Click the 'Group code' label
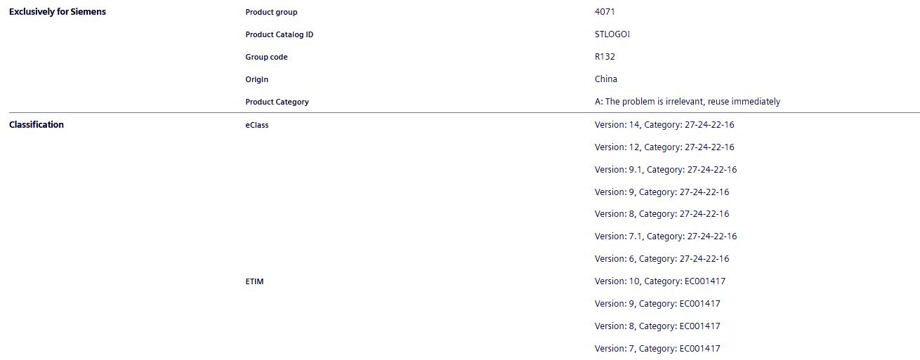 pyautogui.click(x=266, y=57)
